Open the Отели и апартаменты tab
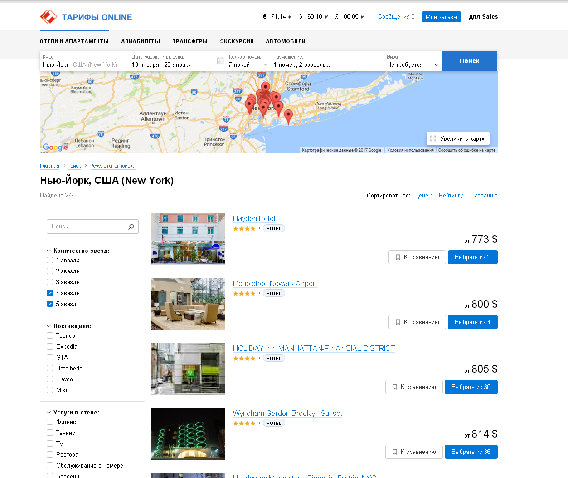The width and height of the screenshot is (568, 478). click(x=74, y=41)
